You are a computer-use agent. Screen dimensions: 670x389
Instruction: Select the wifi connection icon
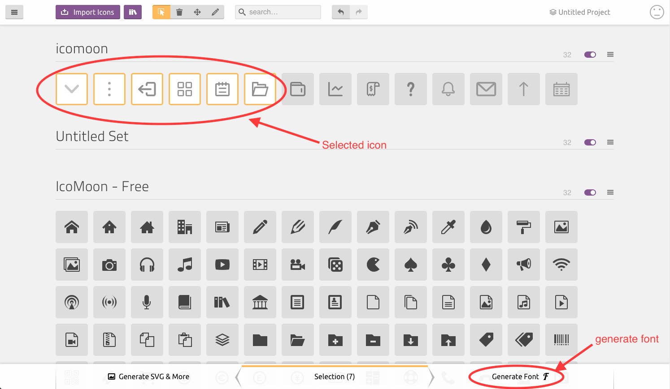pos(561,265)
